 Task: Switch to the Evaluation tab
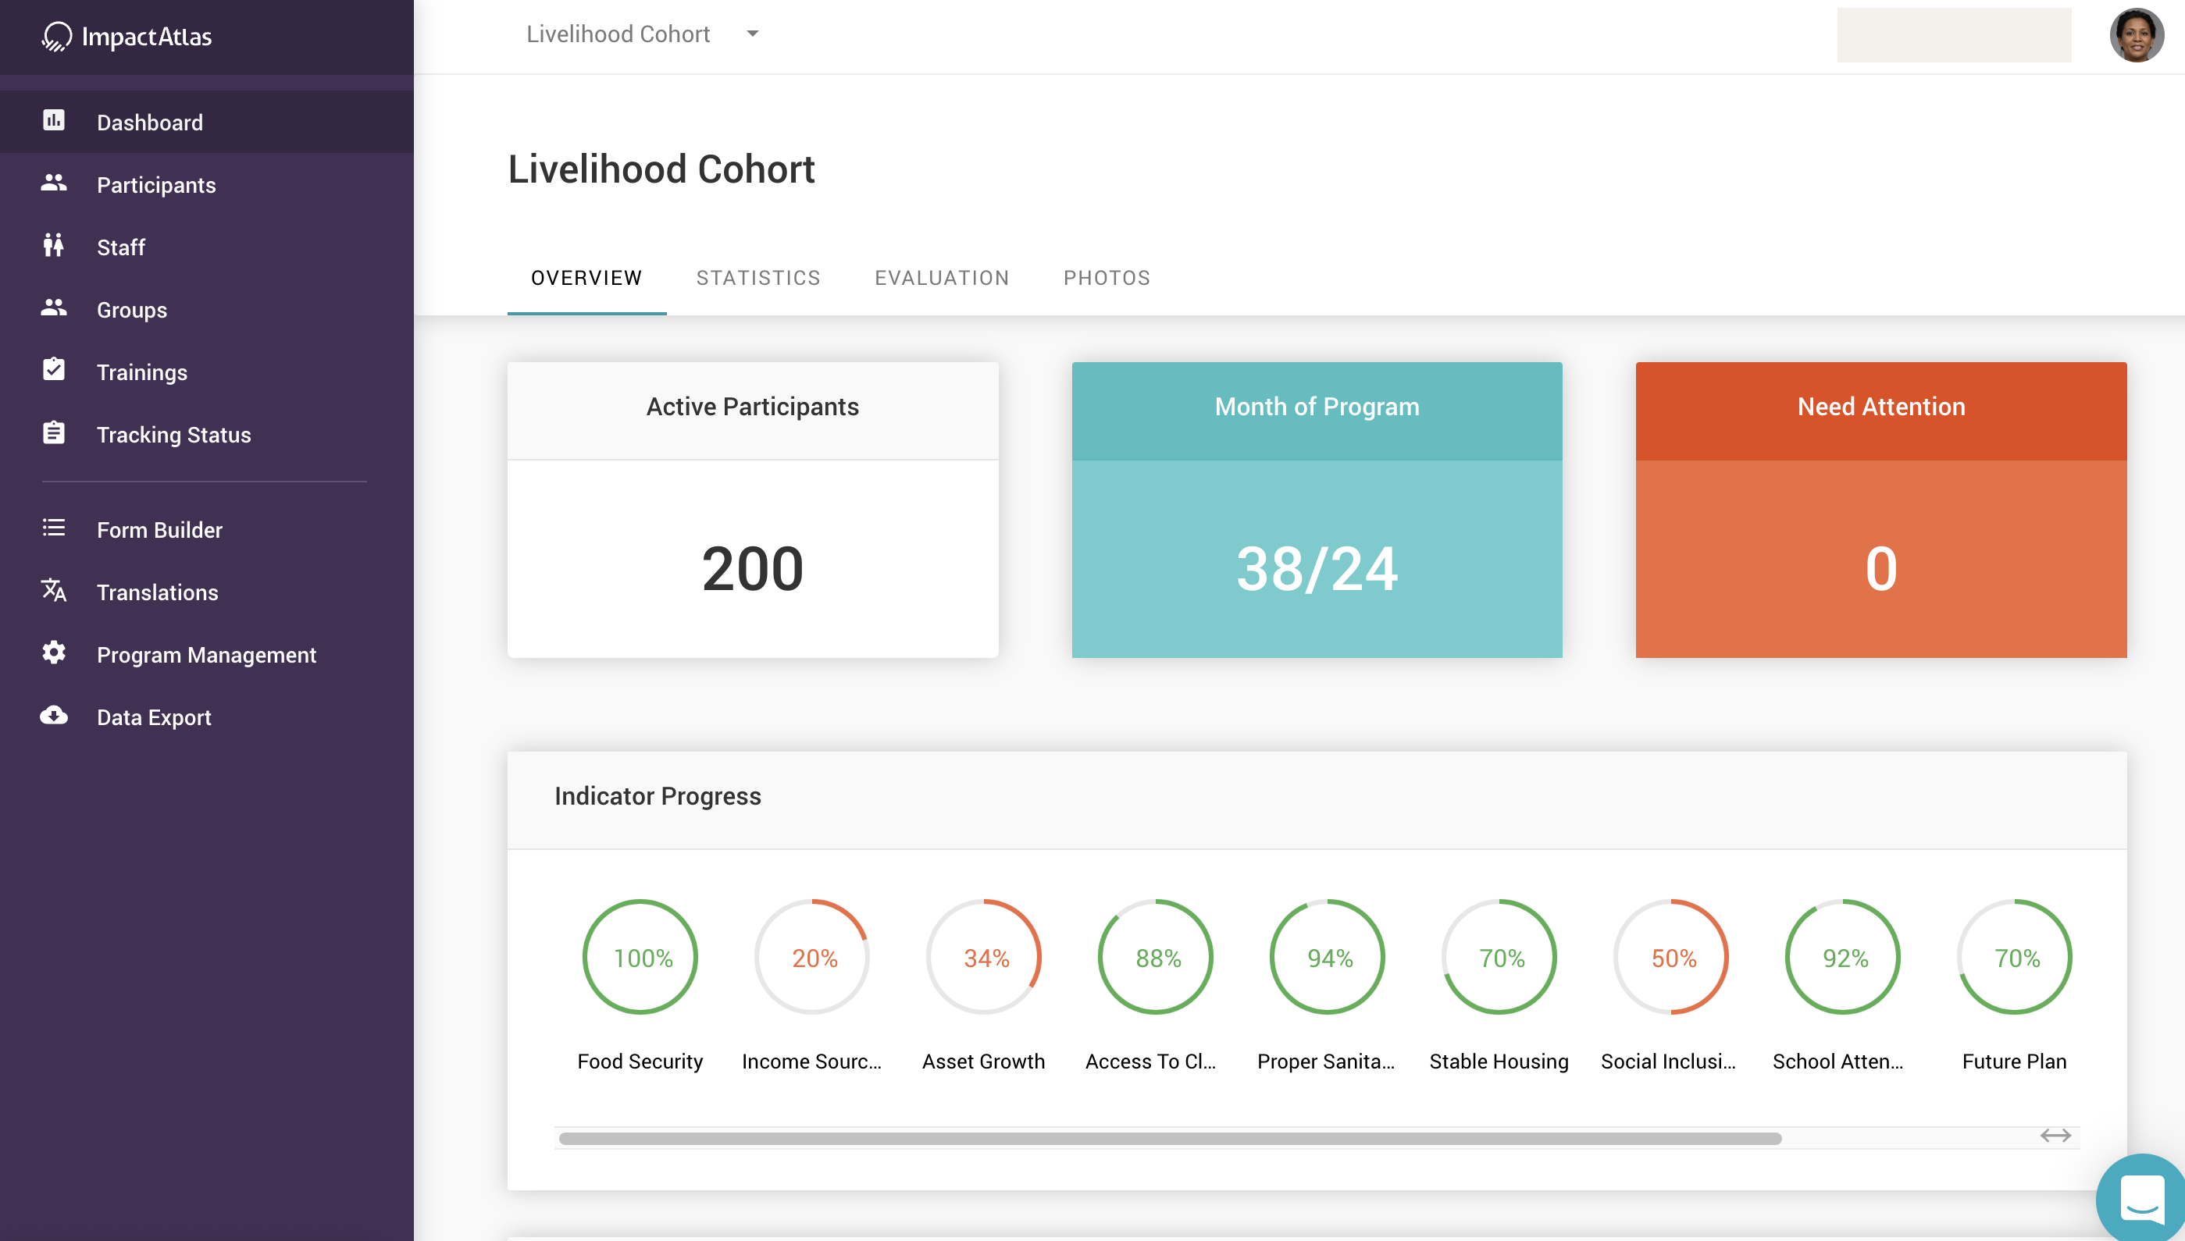(x=941, y=278)
